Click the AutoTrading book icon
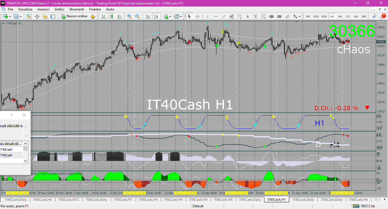Screen dimensions: 388x209 click(x=93, y=16)
